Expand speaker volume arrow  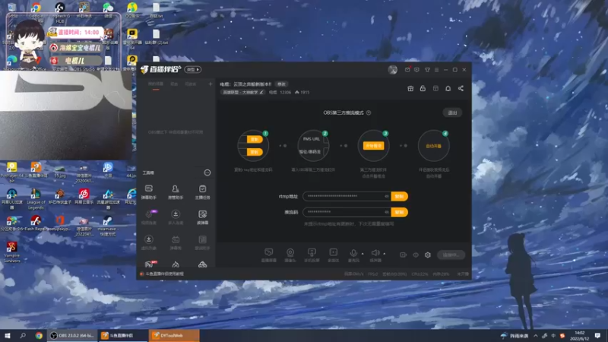point(385,254)
